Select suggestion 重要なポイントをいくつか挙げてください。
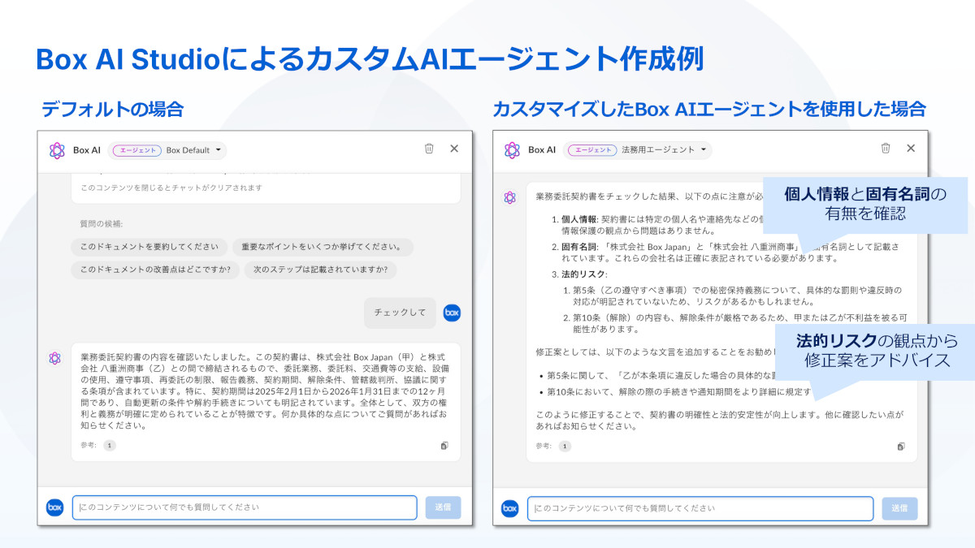Image resolution: width=975 pixels, height=548 pixels. (x=323, y=247)
